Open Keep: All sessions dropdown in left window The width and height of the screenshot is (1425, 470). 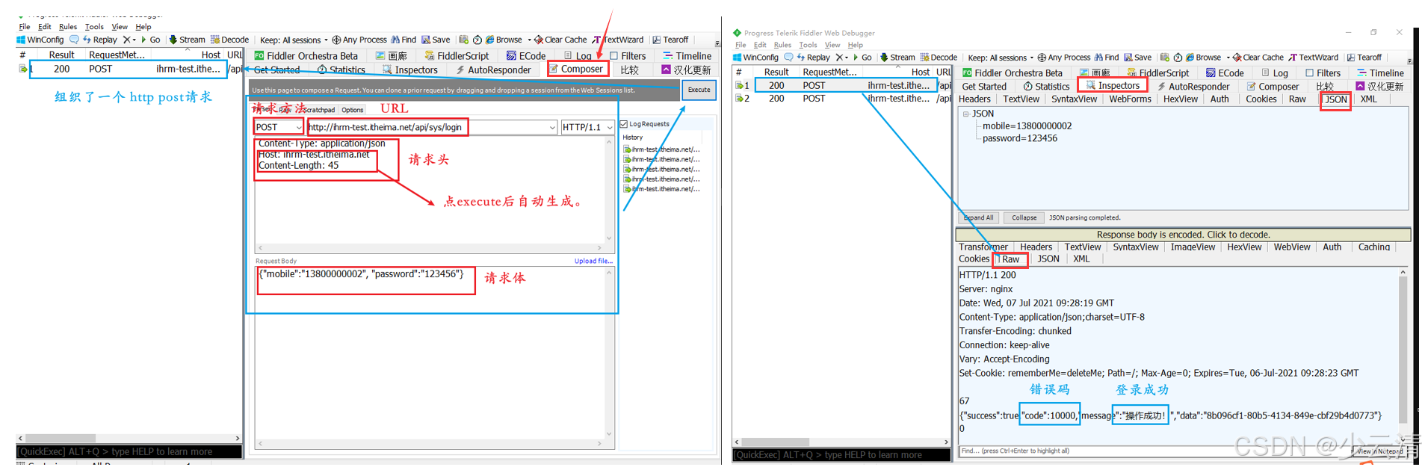click(x=292, y=40)
